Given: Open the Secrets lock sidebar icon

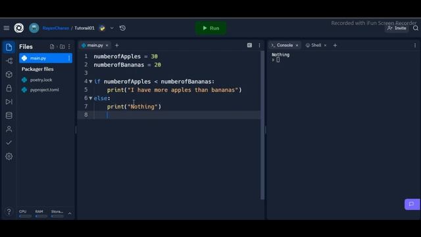Looking at the screenshot, I should click(9, 88).
